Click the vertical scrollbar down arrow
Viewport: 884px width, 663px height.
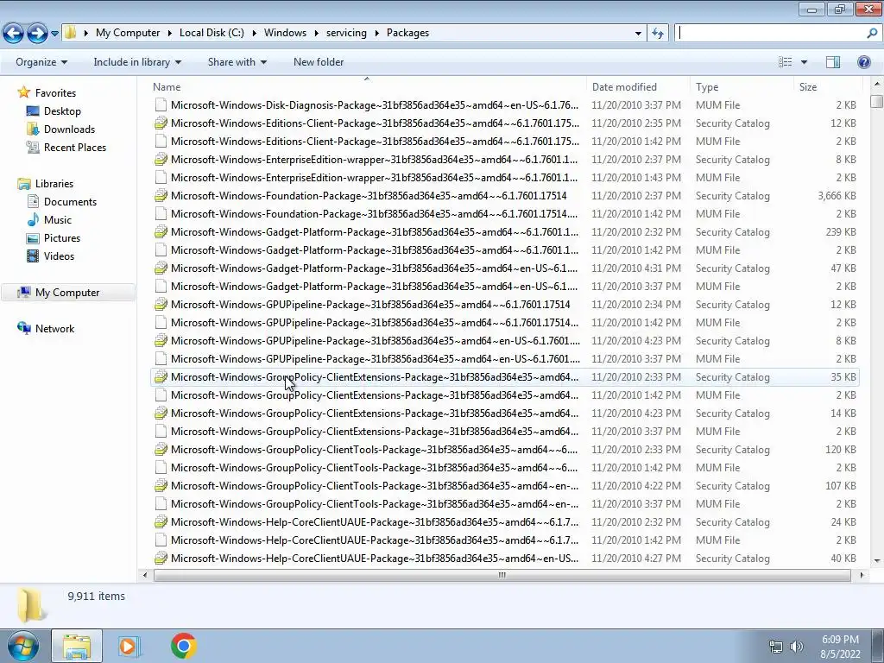click(877, 561)
